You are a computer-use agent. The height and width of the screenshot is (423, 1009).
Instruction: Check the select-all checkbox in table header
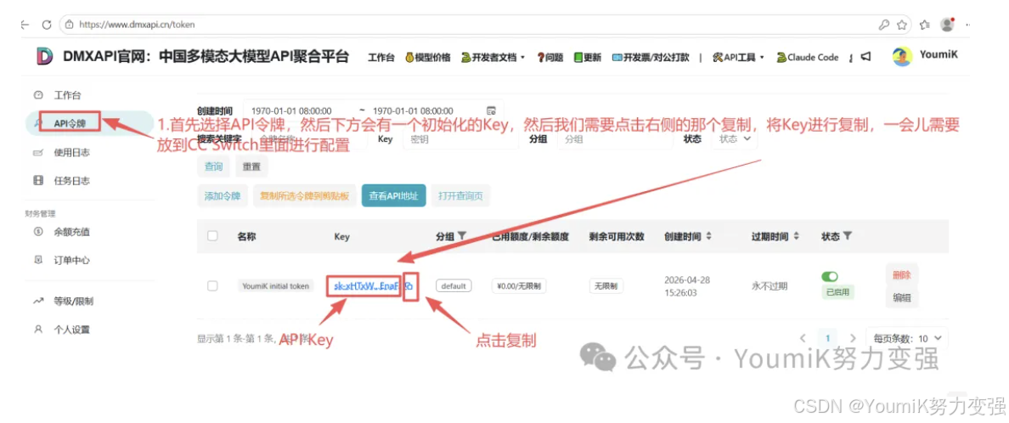(x=212, y=236)
